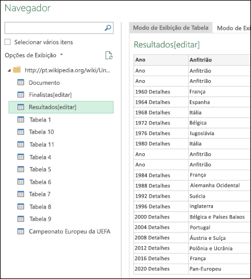This screenshot has height=279, width=251.
Task: Select Tabela 10 in the list
Action: point(42,132)
